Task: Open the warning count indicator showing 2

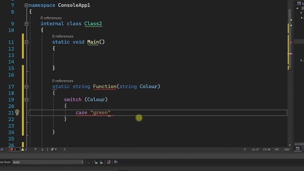Action: tap(24, 149)
